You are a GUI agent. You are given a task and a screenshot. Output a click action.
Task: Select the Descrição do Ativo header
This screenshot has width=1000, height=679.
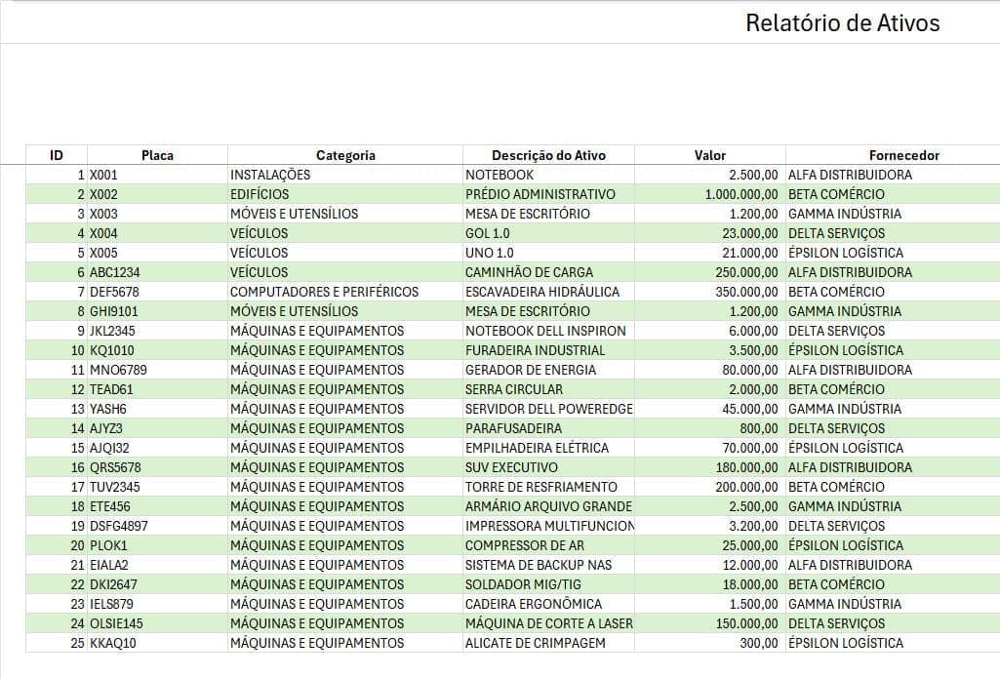(x=548, y=155)
